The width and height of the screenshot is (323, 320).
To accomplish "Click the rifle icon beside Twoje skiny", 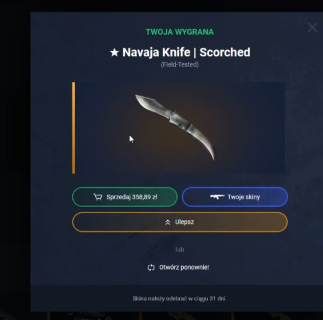I will (x=217, y=197).
